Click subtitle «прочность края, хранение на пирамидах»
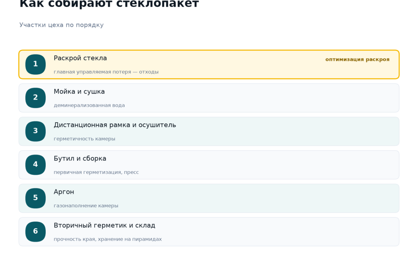The image size is (418, 261). [108, 239]
